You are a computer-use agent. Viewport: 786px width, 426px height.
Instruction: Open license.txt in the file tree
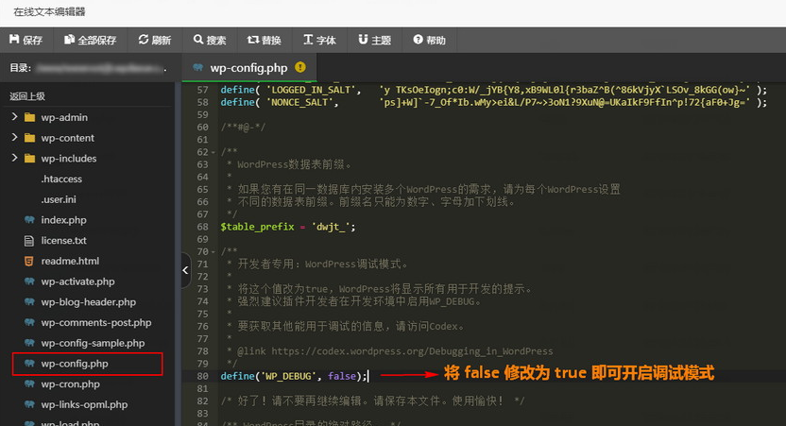[x=63, y=241]
